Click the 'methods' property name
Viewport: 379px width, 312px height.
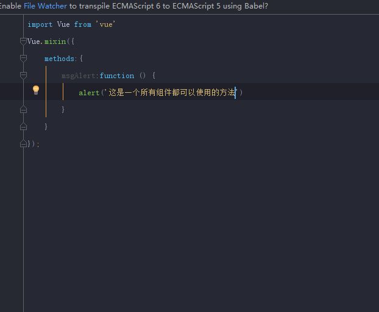59,59
